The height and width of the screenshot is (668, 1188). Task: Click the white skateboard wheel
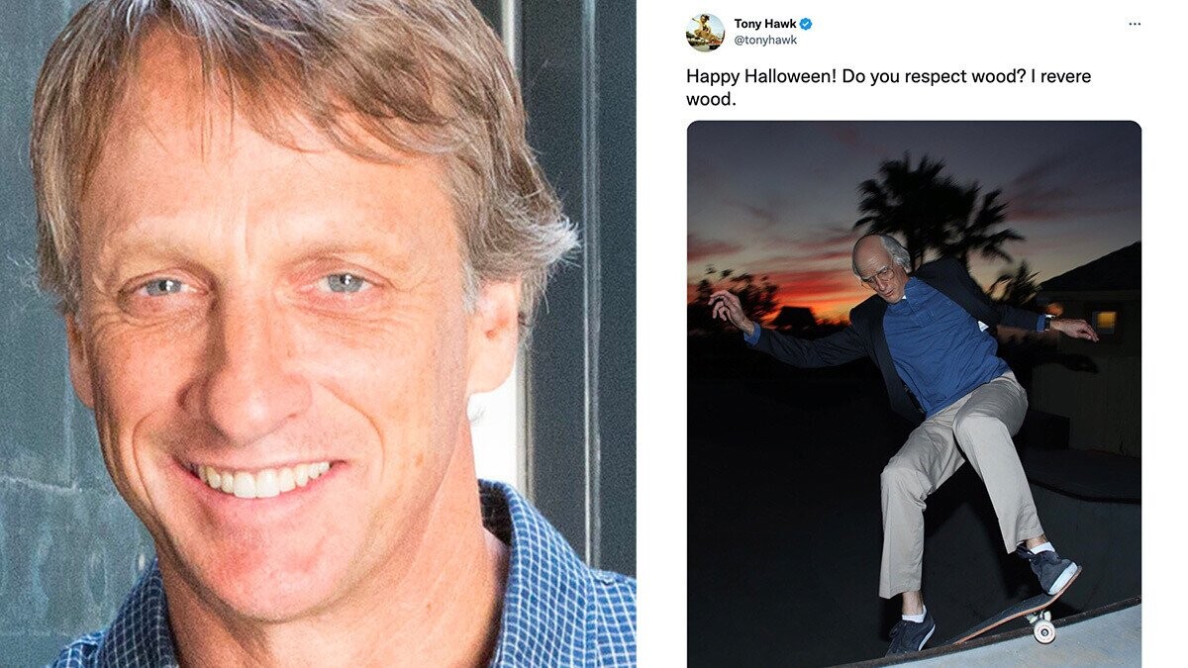coord(1044,631)
